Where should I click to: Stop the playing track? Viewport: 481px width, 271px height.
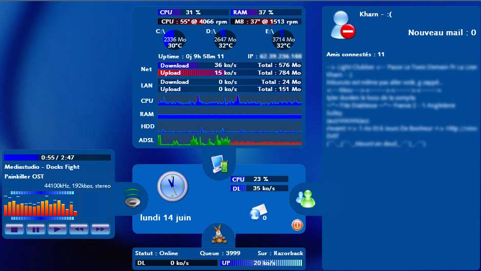pos(14,229)
